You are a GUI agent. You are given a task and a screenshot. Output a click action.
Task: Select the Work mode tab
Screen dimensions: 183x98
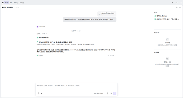click(5, 3)
